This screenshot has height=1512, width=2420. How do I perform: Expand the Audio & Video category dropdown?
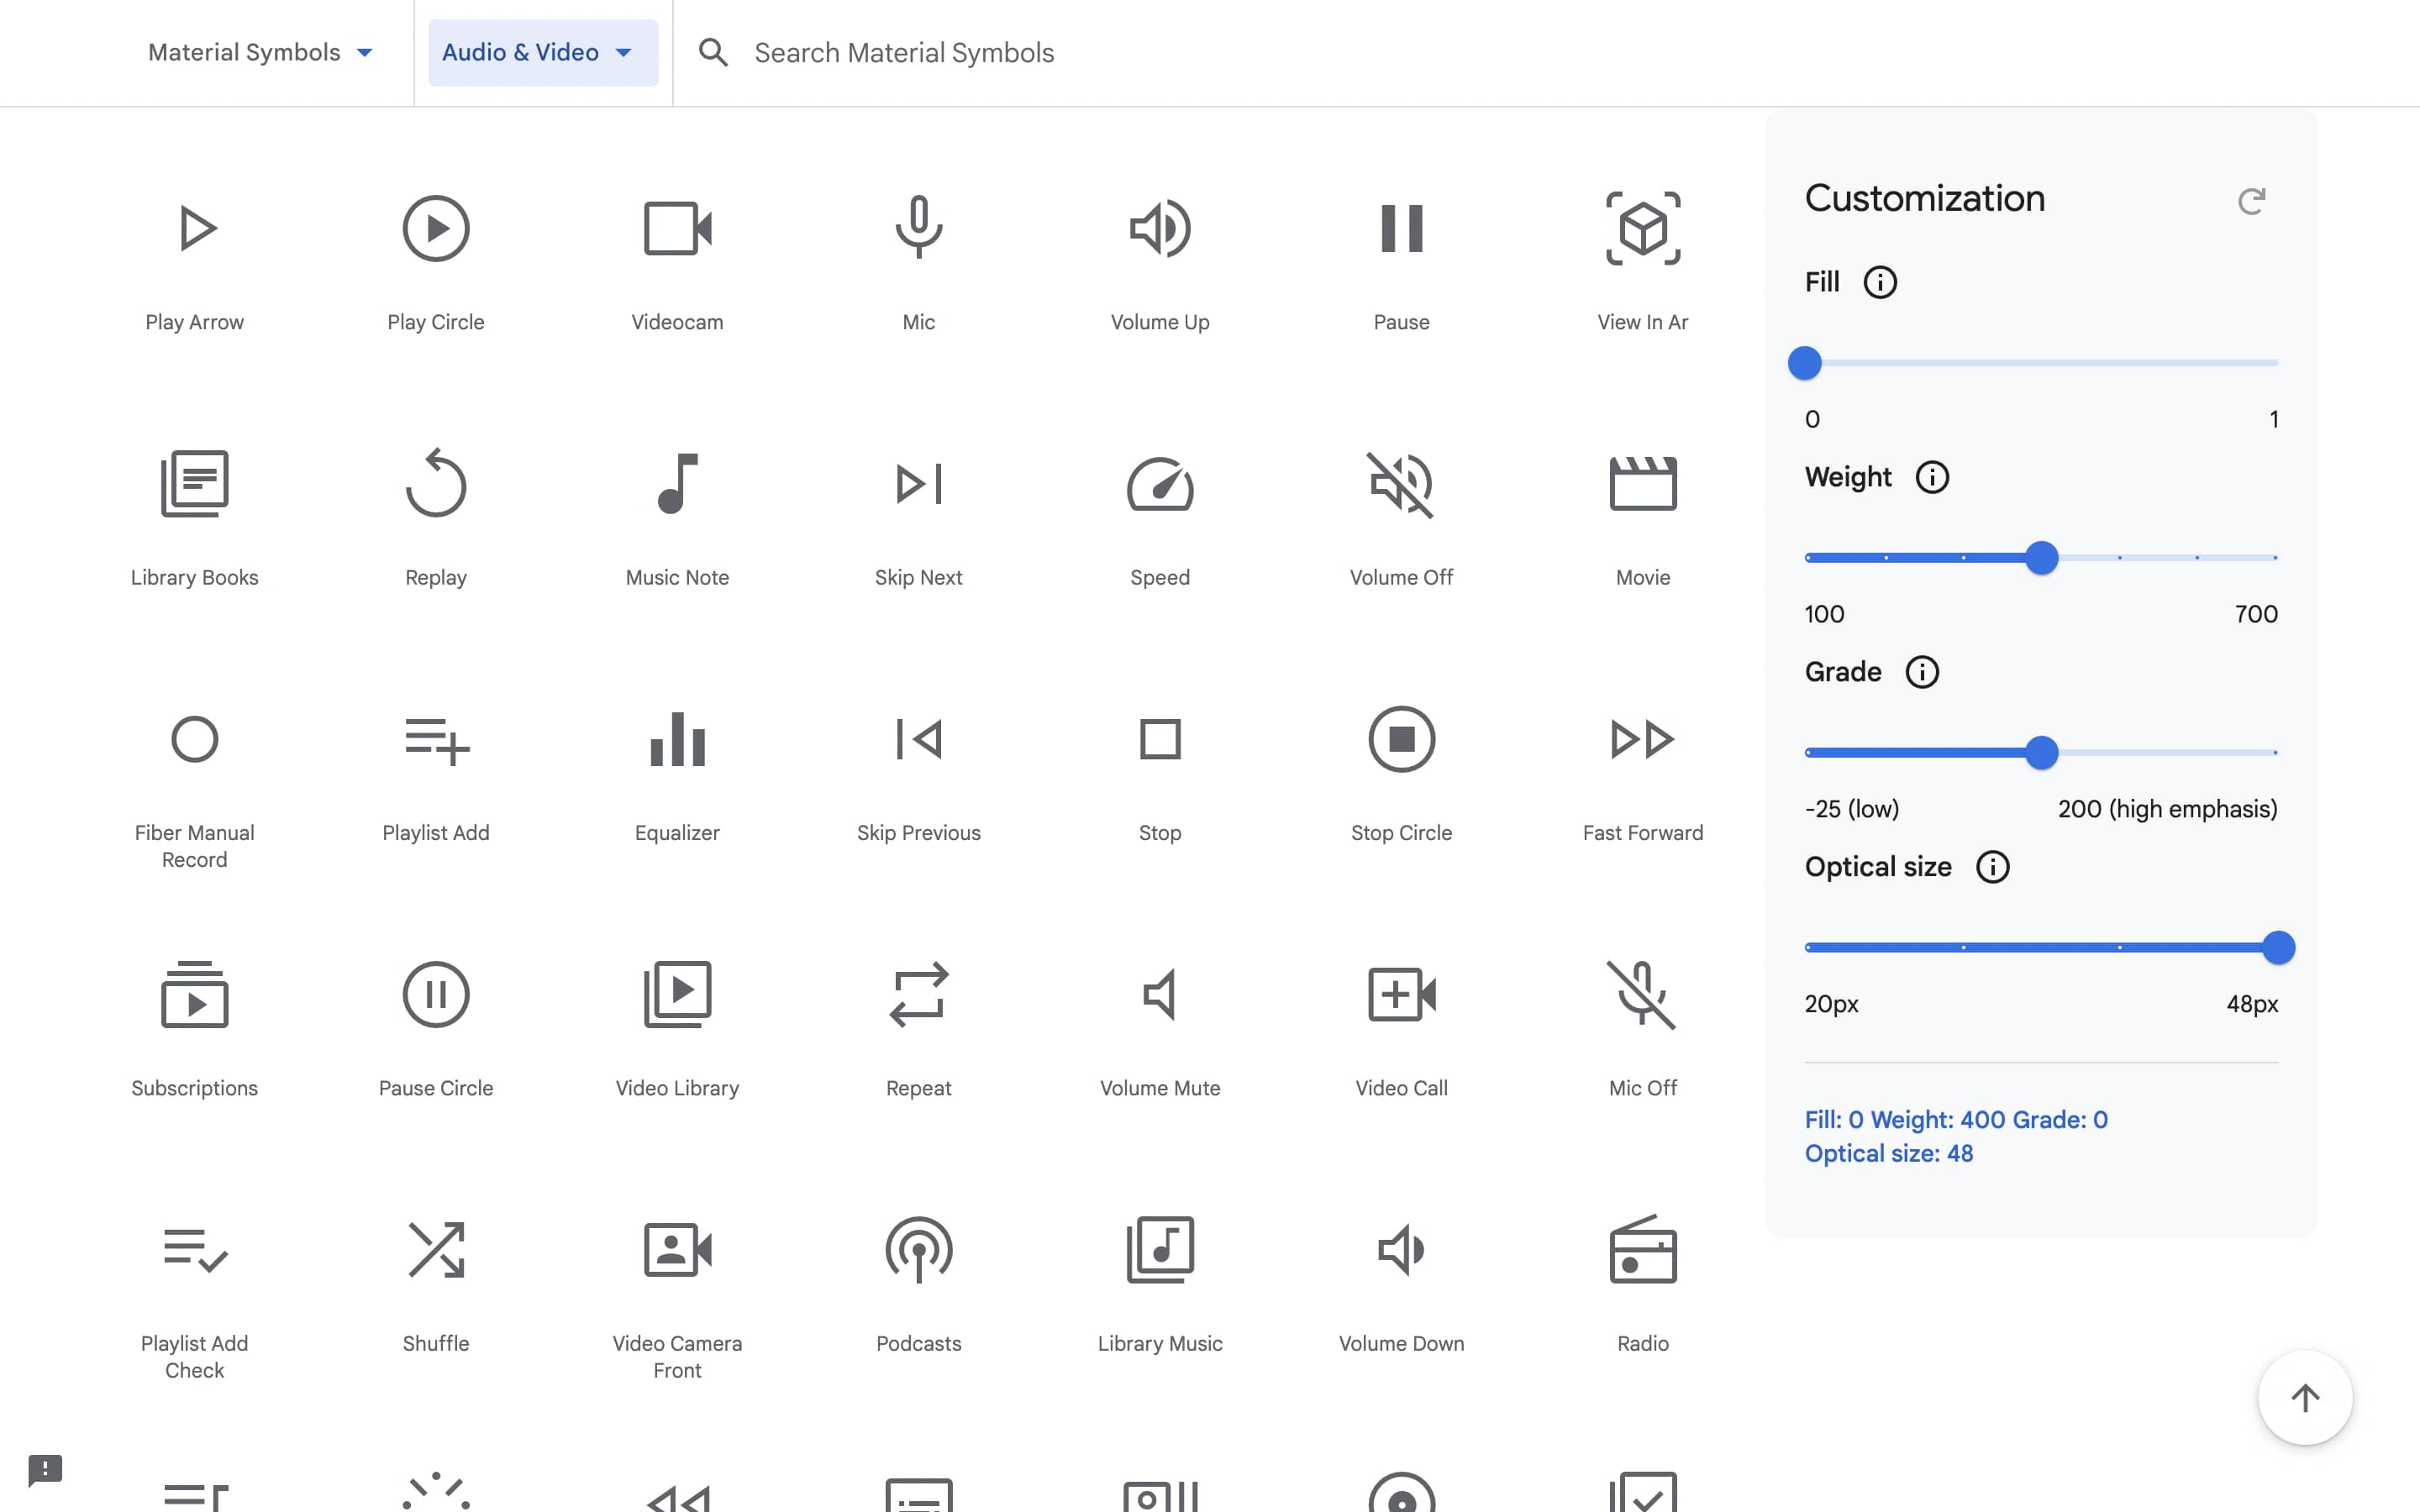coord(622,52)
